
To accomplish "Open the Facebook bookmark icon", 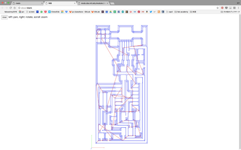I will [119, 12].
